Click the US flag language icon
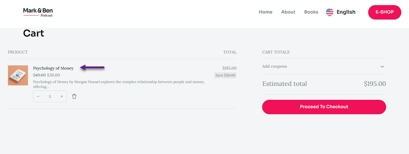The image size is (409, 154). tap(329, 12)
